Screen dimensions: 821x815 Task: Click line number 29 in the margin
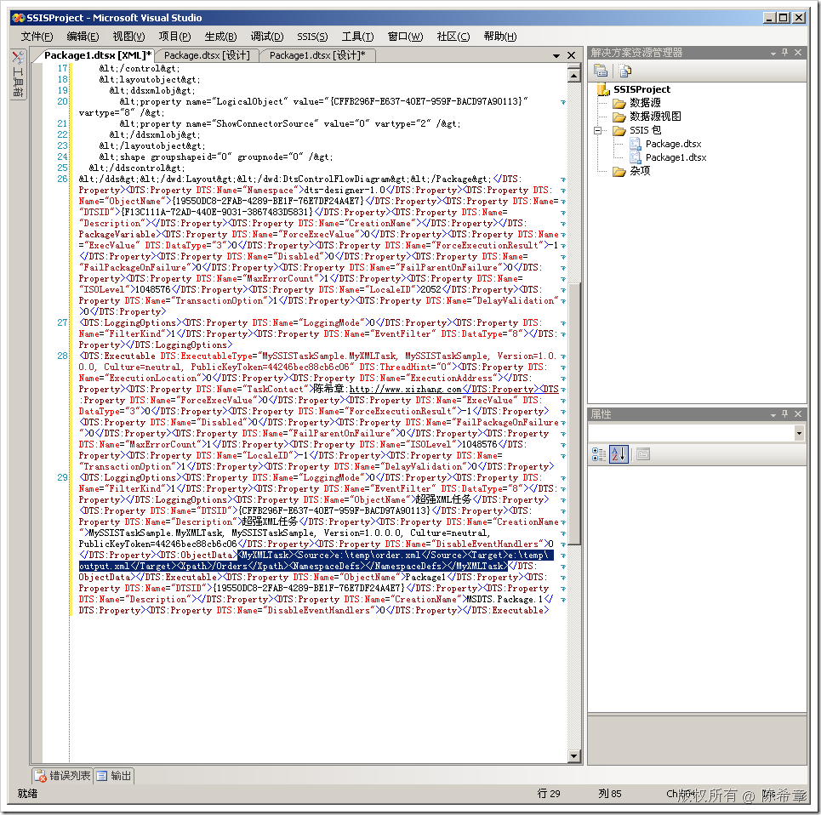click(x=62, y=477)
